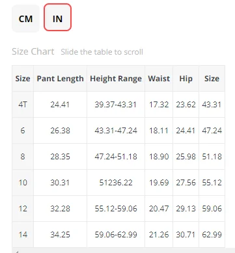Click the 51236.22 height range cell
The width and height of the screenshot is (235, 253).
click(116, 183)
